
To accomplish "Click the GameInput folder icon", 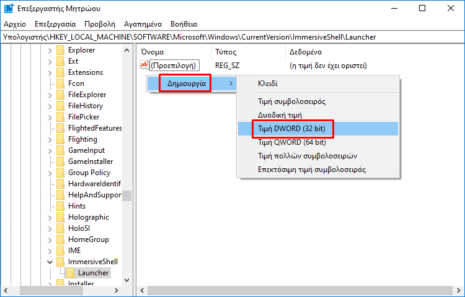I will click(61, 150).
